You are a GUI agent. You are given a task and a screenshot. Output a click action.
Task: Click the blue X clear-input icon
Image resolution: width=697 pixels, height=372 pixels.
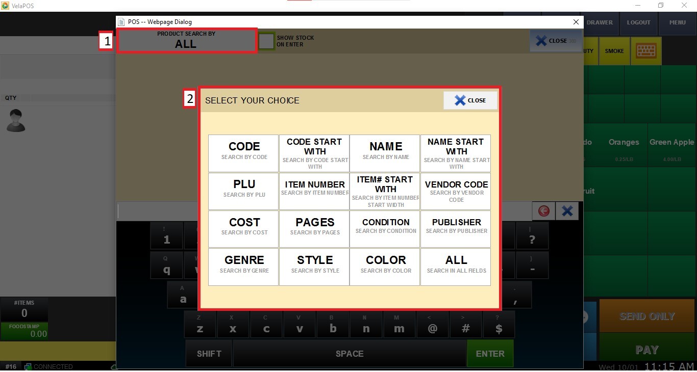[x=567, y=211]
